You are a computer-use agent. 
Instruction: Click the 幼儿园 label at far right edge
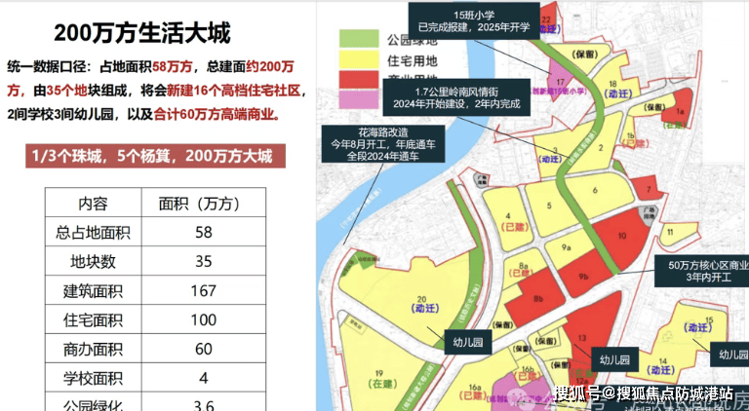click(x=729, y=355)
